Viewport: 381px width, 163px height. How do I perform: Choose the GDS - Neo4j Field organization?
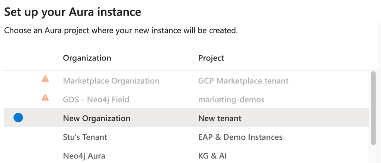[x=96, y=100]
